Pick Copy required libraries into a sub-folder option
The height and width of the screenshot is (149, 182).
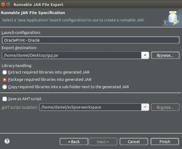[x=5, y=87]
